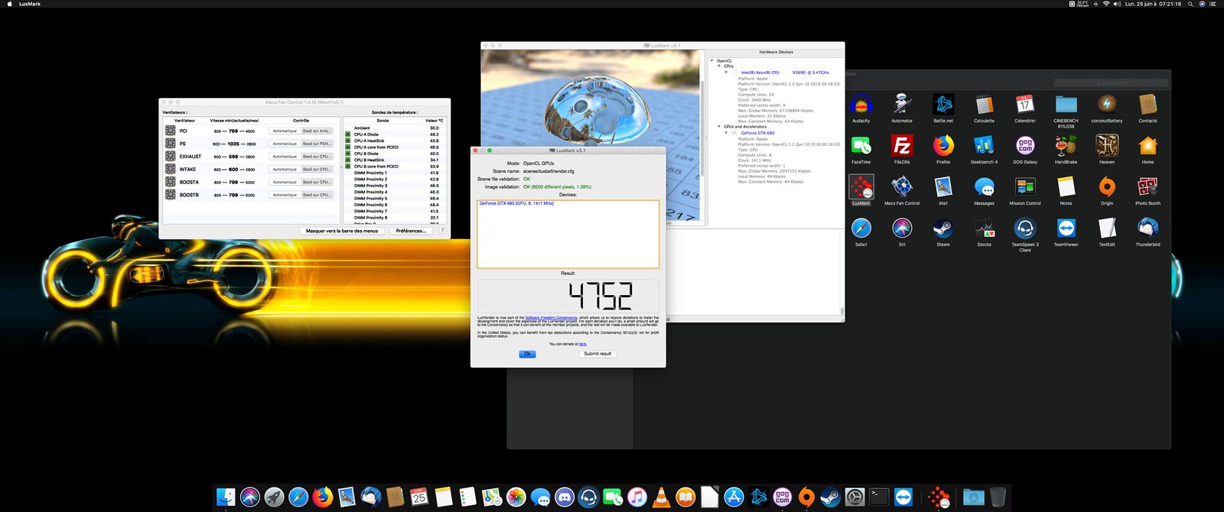The height and width of the screenshot is (512, 1224).
Task: Launch HandBrake from the applications grid
Action: (1066, 145)
